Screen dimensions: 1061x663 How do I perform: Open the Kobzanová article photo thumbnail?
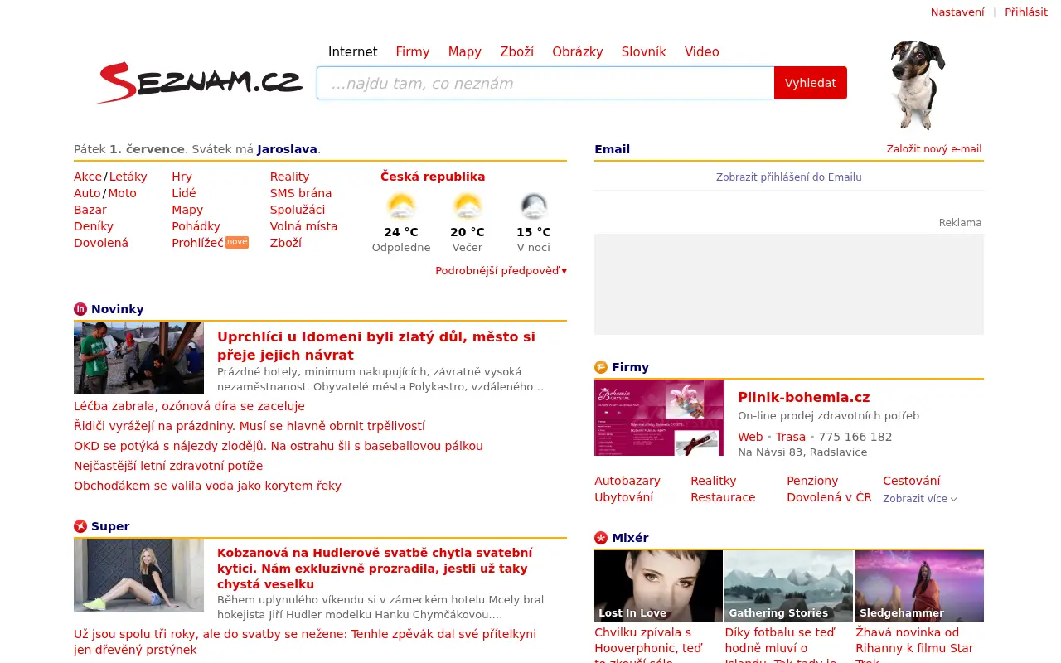(x=138, y=575)
